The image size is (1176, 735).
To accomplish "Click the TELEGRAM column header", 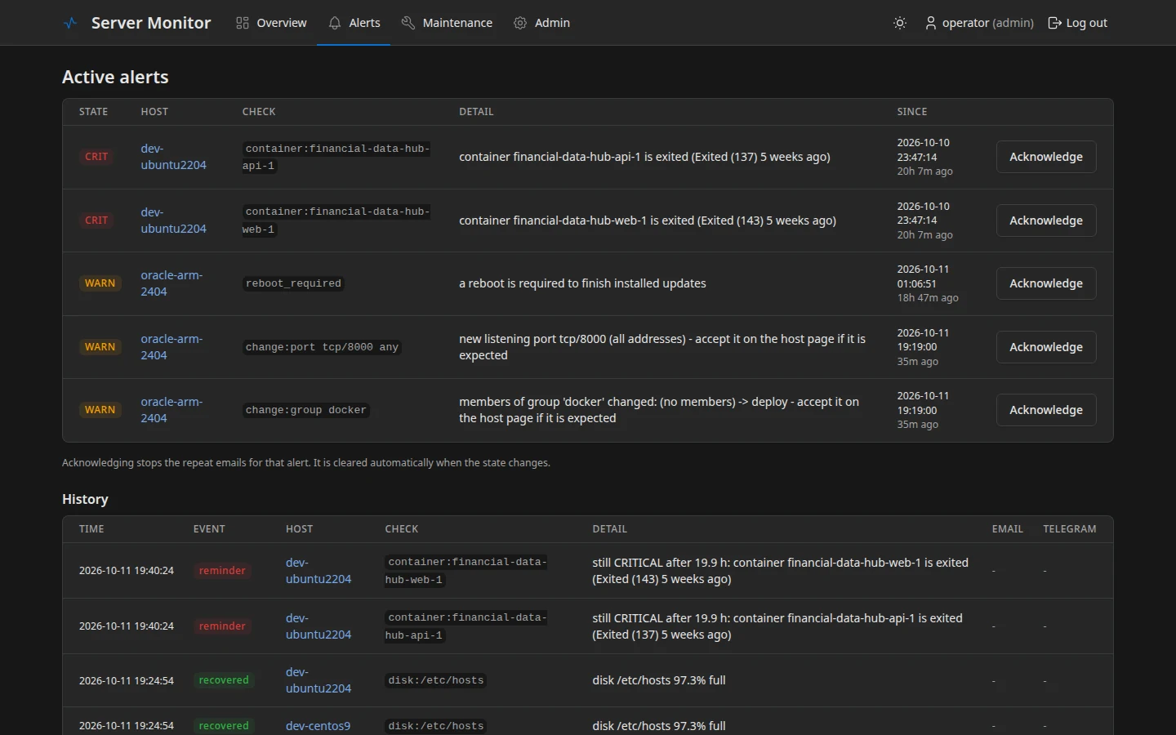I will coord(1070,529).
